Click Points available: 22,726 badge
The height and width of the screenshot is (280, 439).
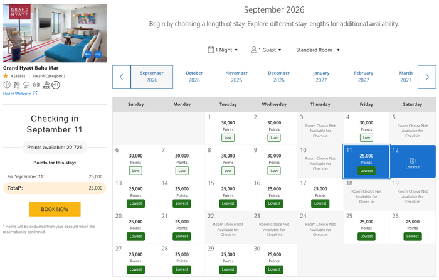pos(55,148)
